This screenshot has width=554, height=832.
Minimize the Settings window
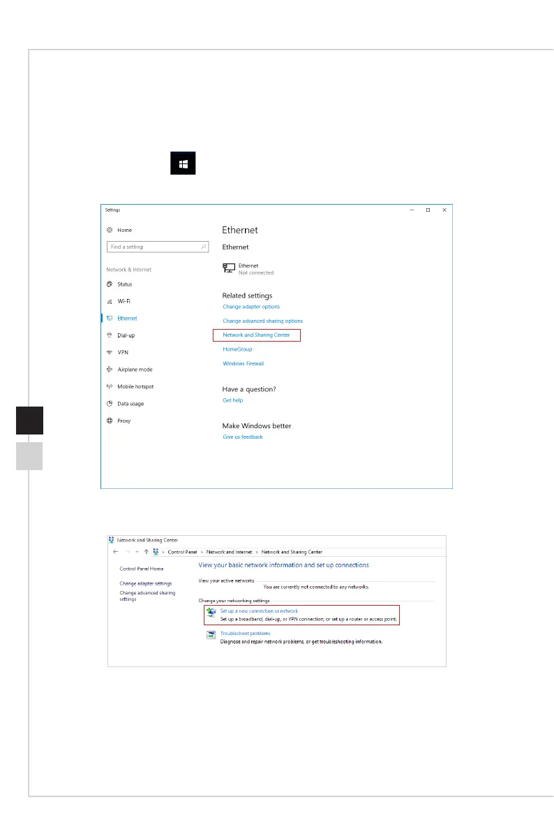(x=412, y=210)
